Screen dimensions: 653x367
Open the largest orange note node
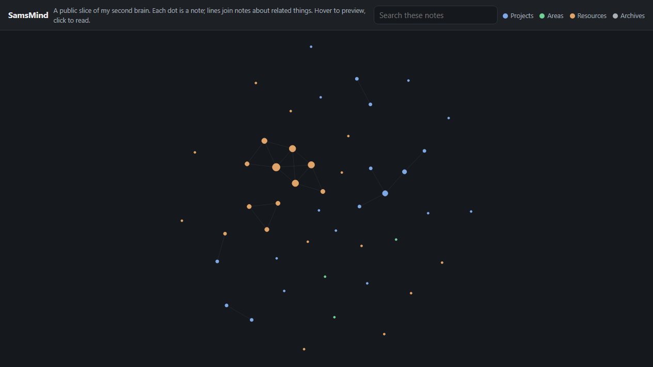click(x=276, y=167)
